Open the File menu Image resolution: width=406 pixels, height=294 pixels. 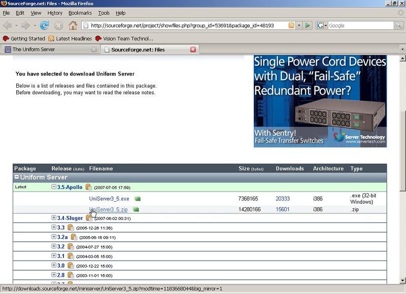pyautogui.click(x=6, y=13)
